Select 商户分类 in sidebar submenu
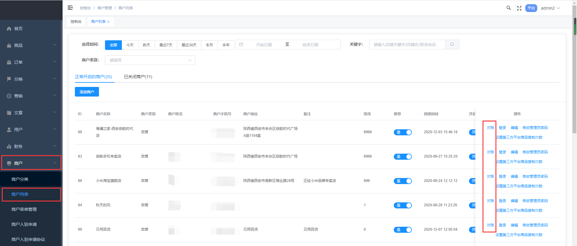The image size is (577, 246). (20, 179)
